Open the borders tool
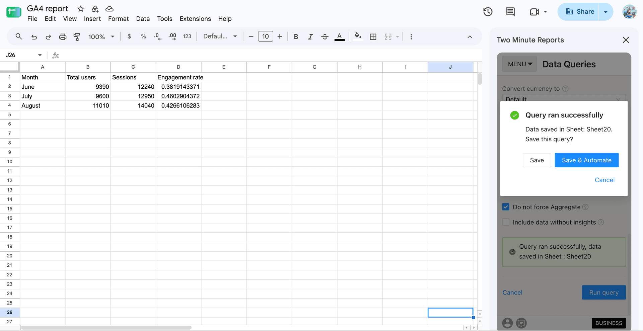The image size is (643, 331). point(373,36)
